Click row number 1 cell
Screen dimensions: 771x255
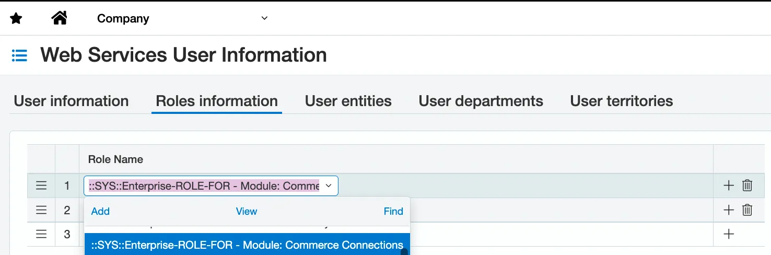[x=67, y=186]
